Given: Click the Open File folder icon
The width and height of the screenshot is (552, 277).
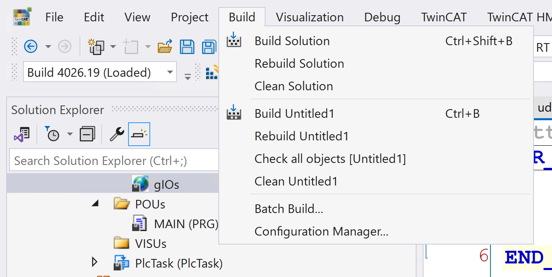Looking at the screenshot, I should (165, 46).
